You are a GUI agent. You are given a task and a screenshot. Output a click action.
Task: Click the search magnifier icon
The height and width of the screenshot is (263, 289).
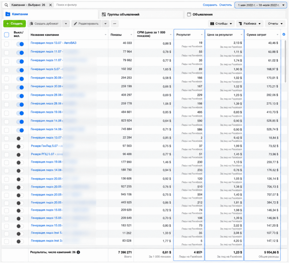click(x=6, y=5)
